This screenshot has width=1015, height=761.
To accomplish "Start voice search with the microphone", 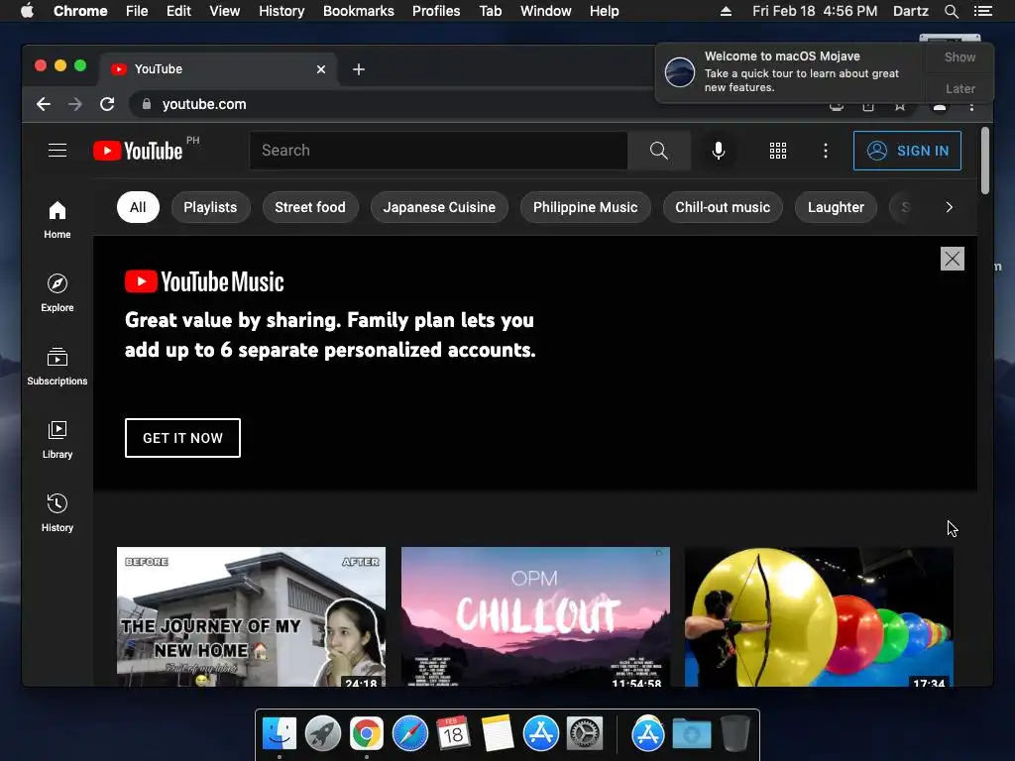I will coord(718,151).
